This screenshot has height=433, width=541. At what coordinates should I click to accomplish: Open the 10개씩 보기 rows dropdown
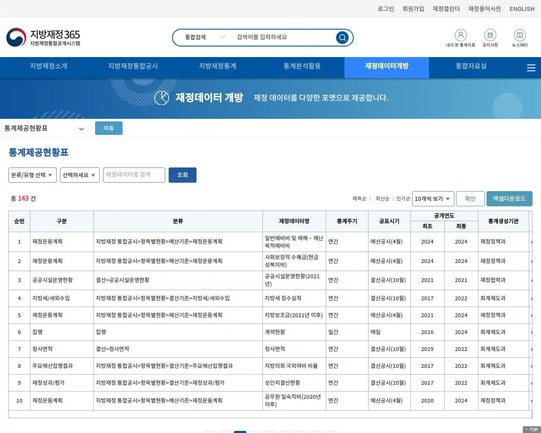click(x=433, y=199)
